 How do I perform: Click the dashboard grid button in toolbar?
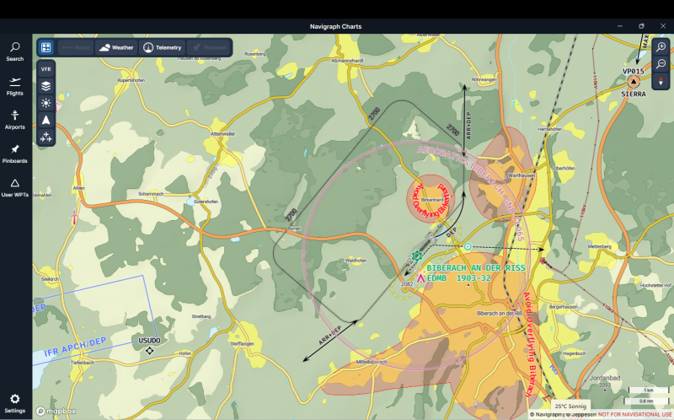pos(46,47)
